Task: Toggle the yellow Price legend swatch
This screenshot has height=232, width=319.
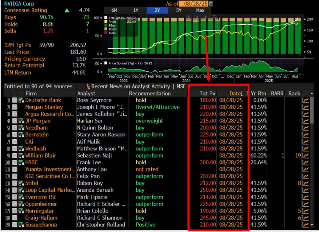Action: coord(106,22)
